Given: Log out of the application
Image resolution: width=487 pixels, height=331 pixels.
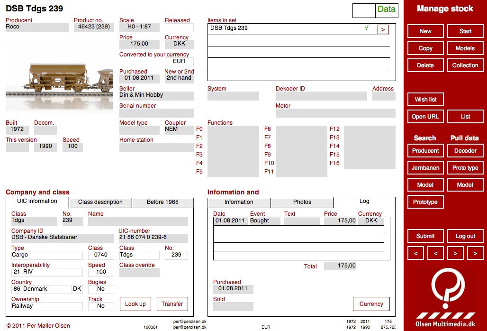Looking at the screenshot, I should point(465,236).
